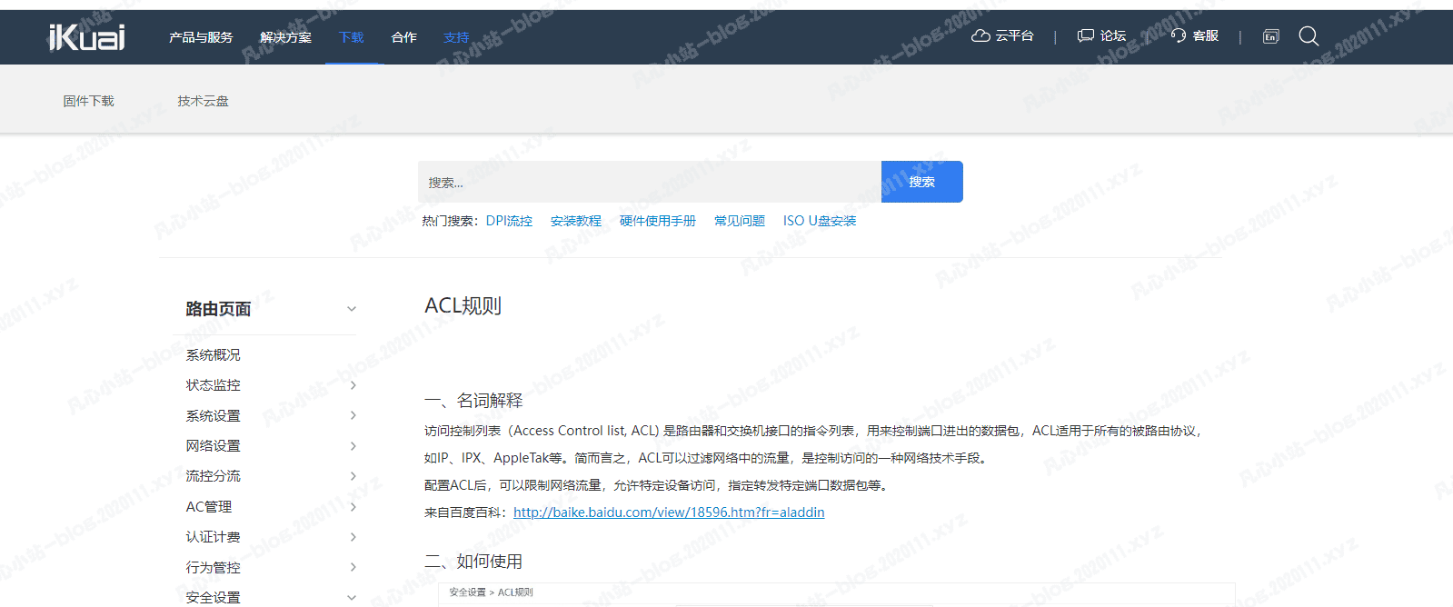This screenshot has height=607, width=1453.
Task: Click the customer service headset icon
Action: tap(1179, 35)
